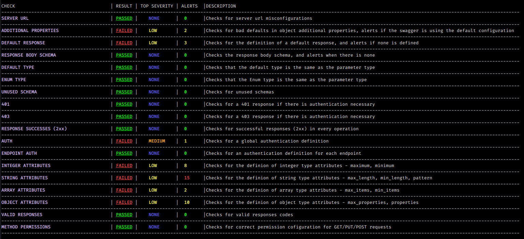Screen dimensions: 524x239
Task: Select the AUTH check name
Action: coord(7,141)
